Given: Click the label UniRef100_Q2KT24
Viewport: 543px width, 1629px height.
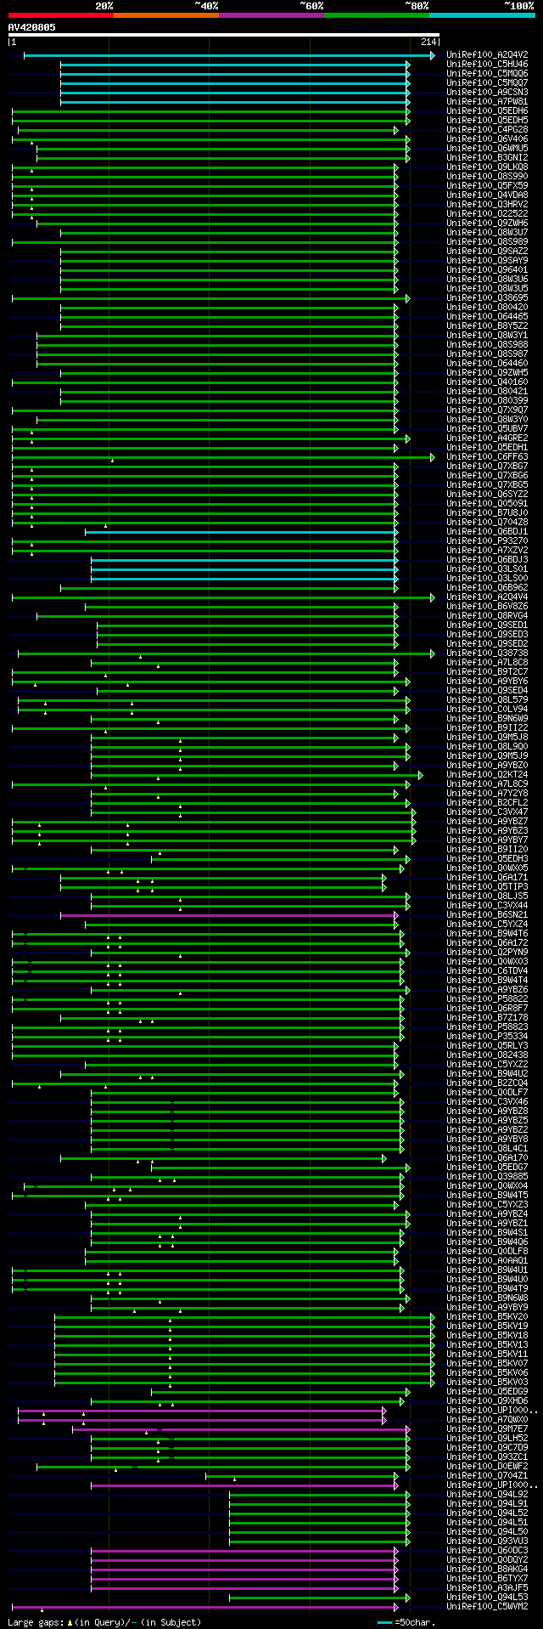Looking at the screenshot, I should [x=487, y=774].
